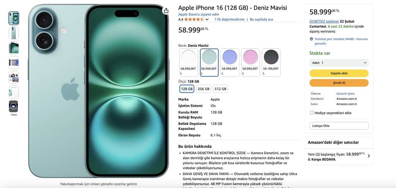
Task: Select the 512 GB size option
Action: click(x=220, y=89)
